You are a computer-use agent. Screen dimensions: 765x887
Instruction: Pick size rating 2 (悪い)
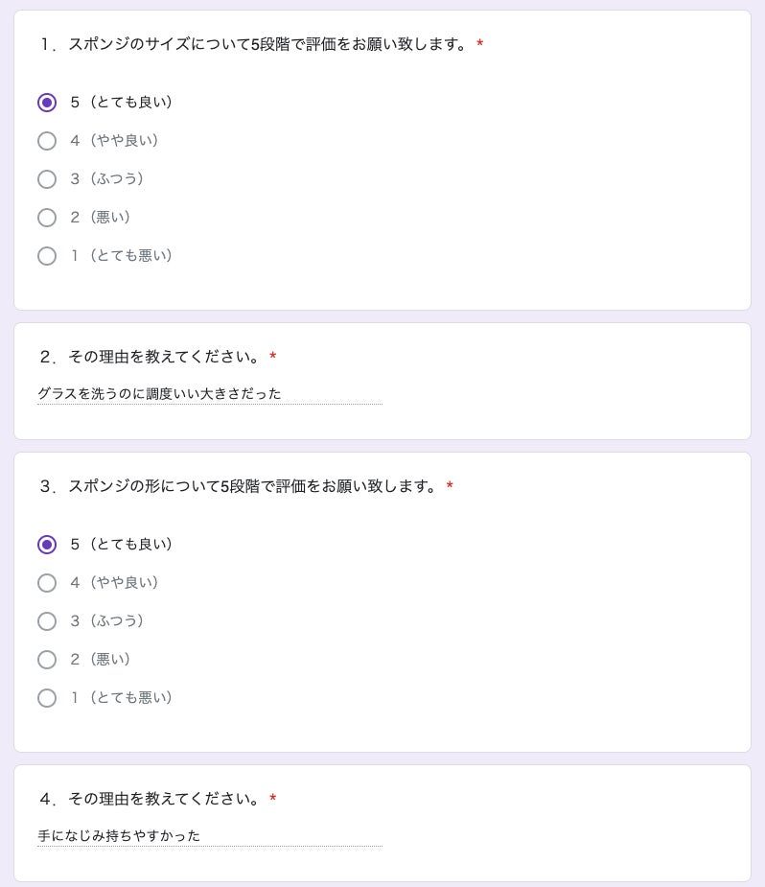click(47, 218)
